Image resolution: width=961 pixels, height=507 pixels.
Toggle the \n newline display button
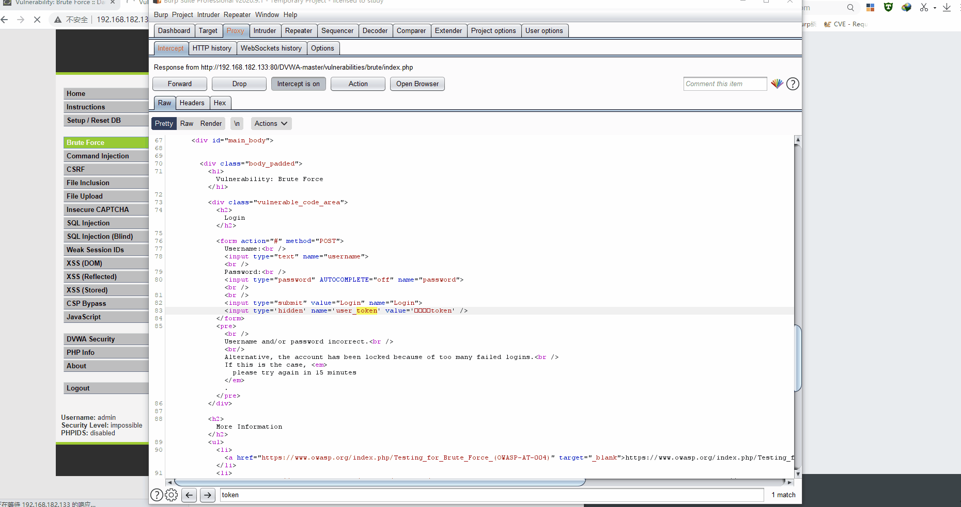pyautogui.click(x=237, y=124)
